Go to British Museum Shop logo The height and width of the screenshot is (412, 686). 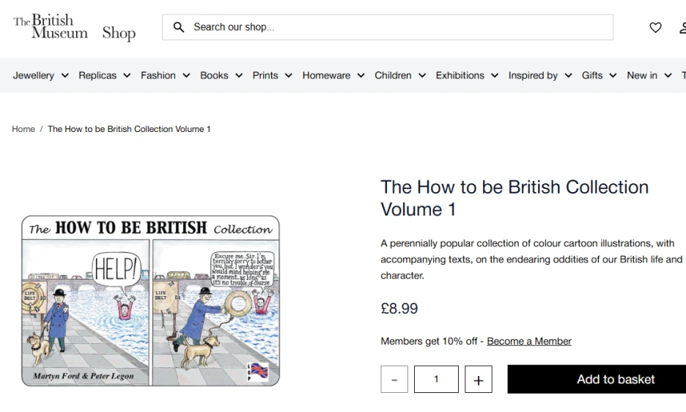click(74, 27)
